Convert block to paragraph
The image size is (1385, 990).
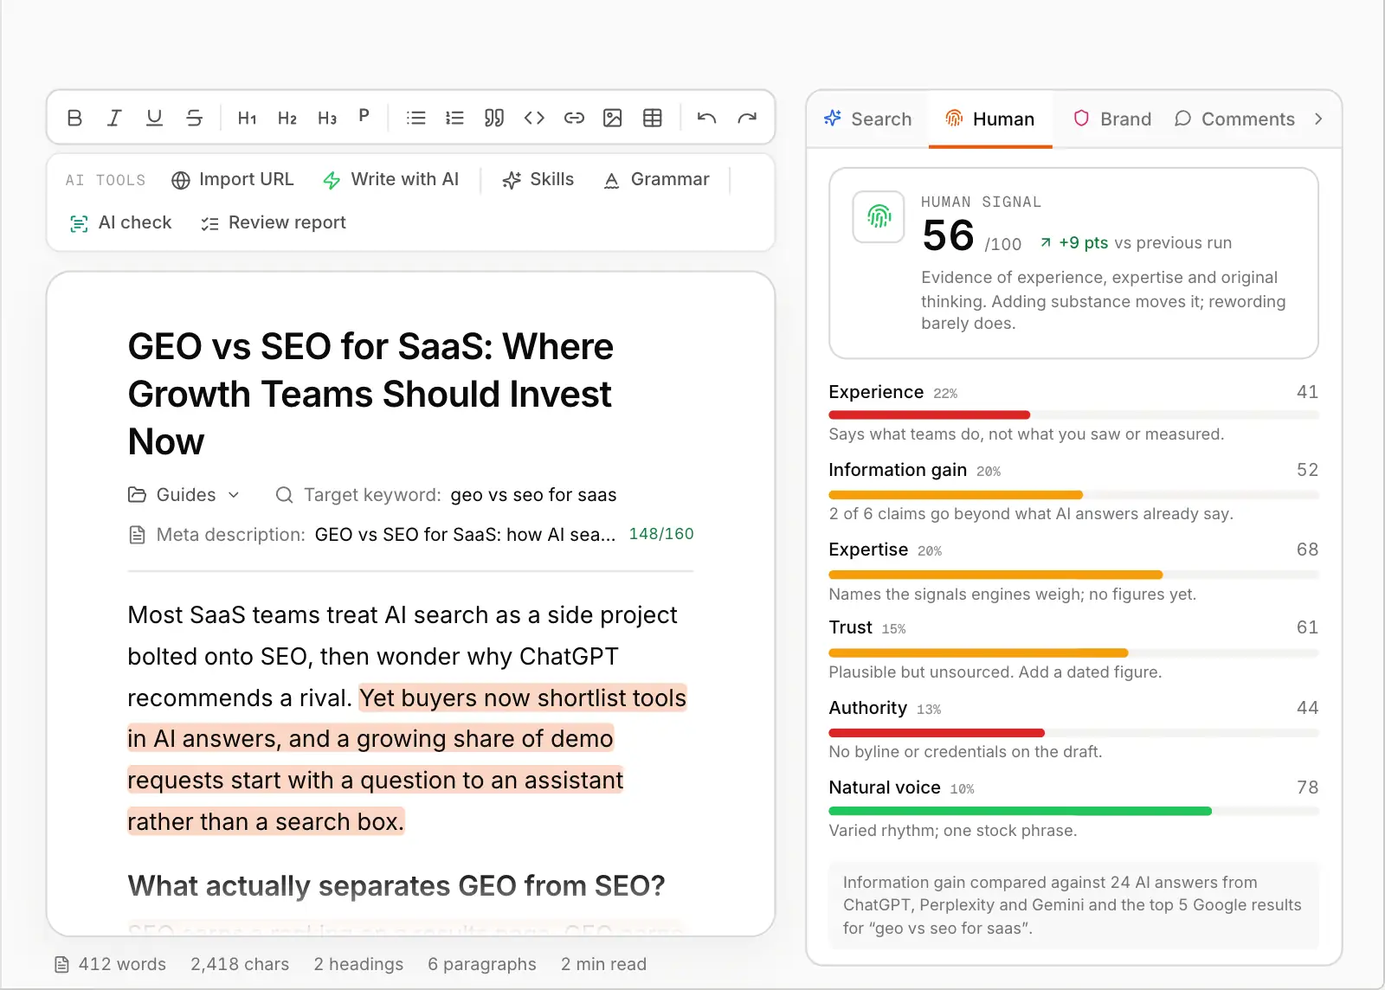(x=364, y=116)
